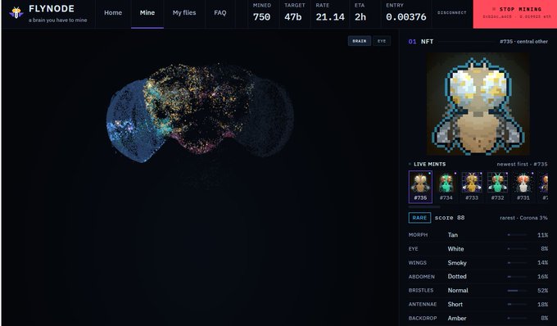Click 'score 88' text
Screen dimensions: 557x326
(450, 218)
